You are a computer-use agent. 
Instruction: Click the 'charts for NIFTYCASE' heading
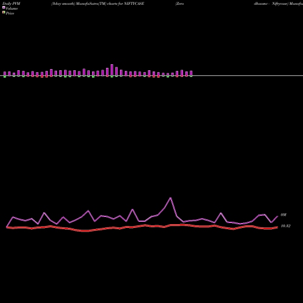(x=125, y=4)
